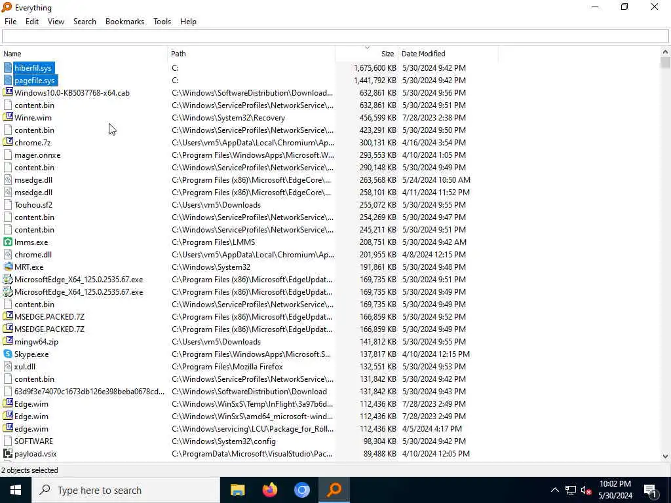Image resolution: width=671 pixels, height=503 pixels.
Task: Click the mingw64.zip archive icon
Action: (x=8, y=341)
